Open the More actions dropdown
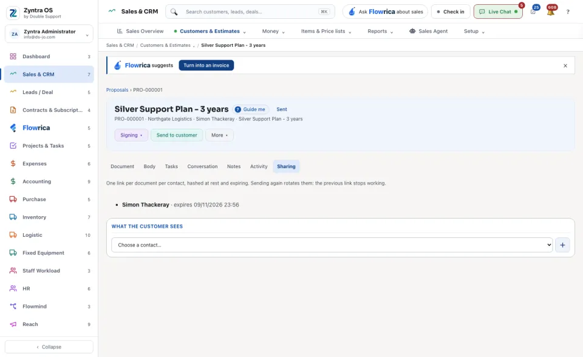Viewport: 583px width, 357px height. coord(219,135)
